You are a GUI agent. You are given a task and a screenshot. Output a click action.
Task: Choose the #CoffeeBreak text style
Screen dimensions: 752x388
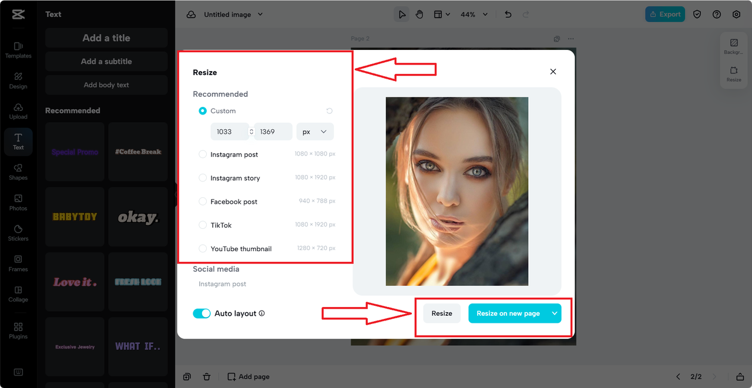point(138,151)
